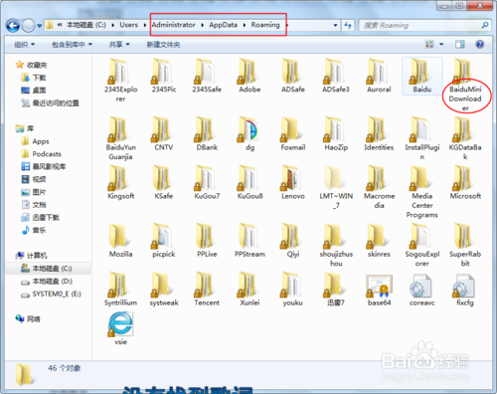
Task: Select Apps in the libraries list
Action: click(x=35, y=141)
